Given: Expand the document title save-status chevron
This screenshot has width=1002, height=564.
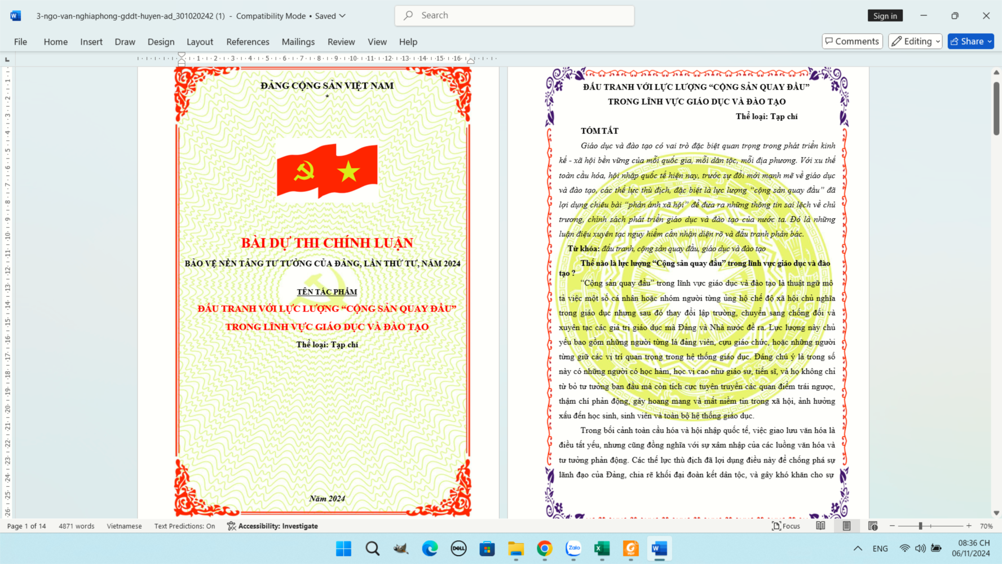Looking at the screenshot, I should pos(342,16).
